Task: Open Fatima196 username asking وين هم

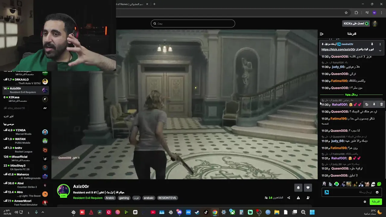Action: [x=339, y=148]
